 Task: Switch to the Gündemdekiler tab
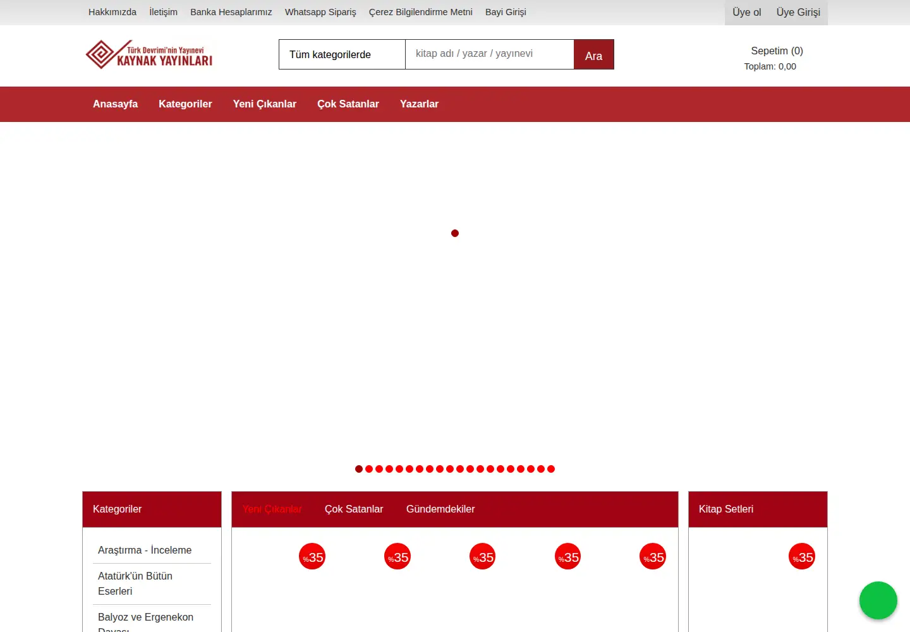(x=440, y=509)
